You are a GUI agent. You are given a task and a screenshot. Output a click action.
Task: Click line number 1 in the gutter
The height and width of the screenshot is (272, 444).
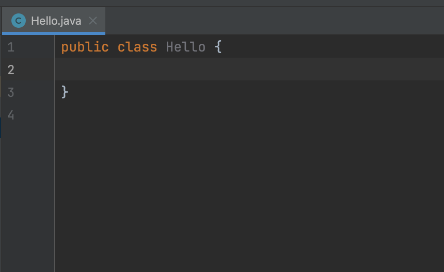11,47
